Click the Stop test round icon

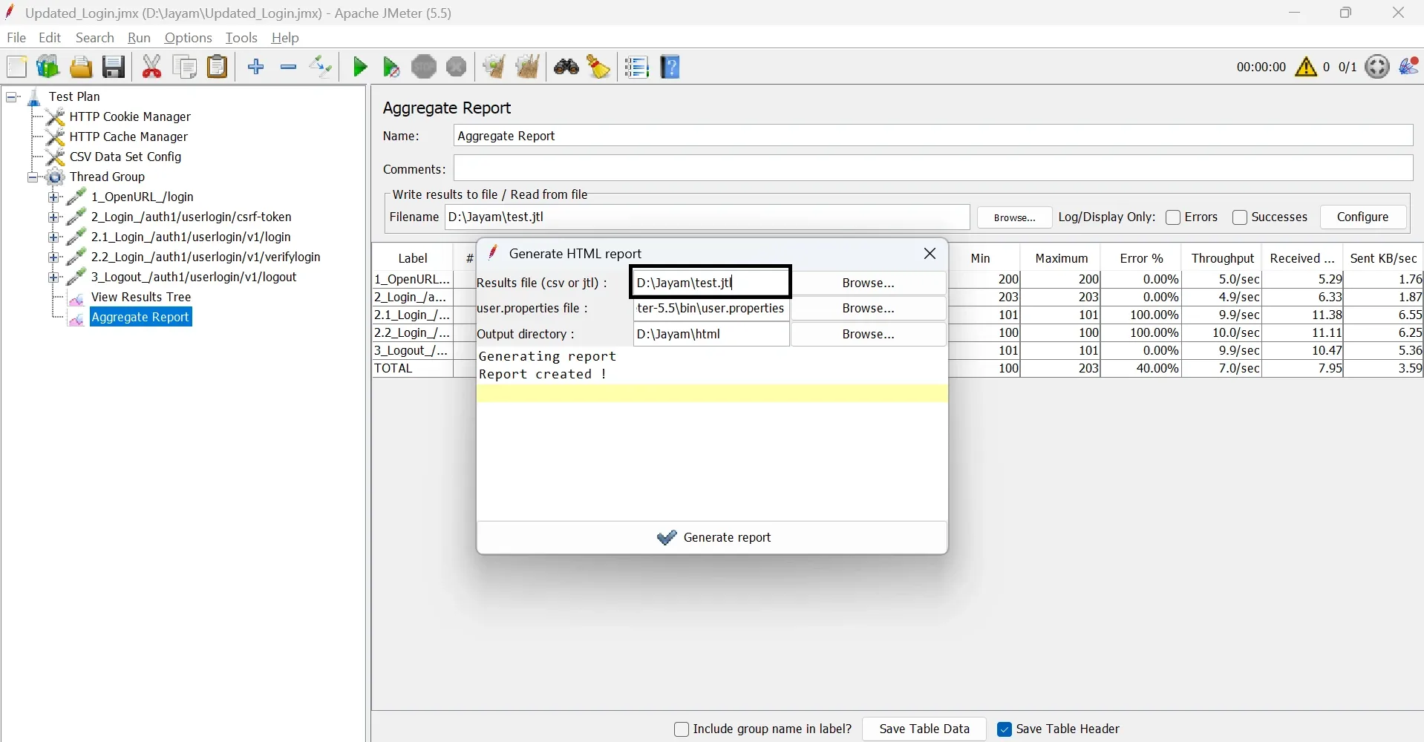pyautogui.click(x=424, y=67)
